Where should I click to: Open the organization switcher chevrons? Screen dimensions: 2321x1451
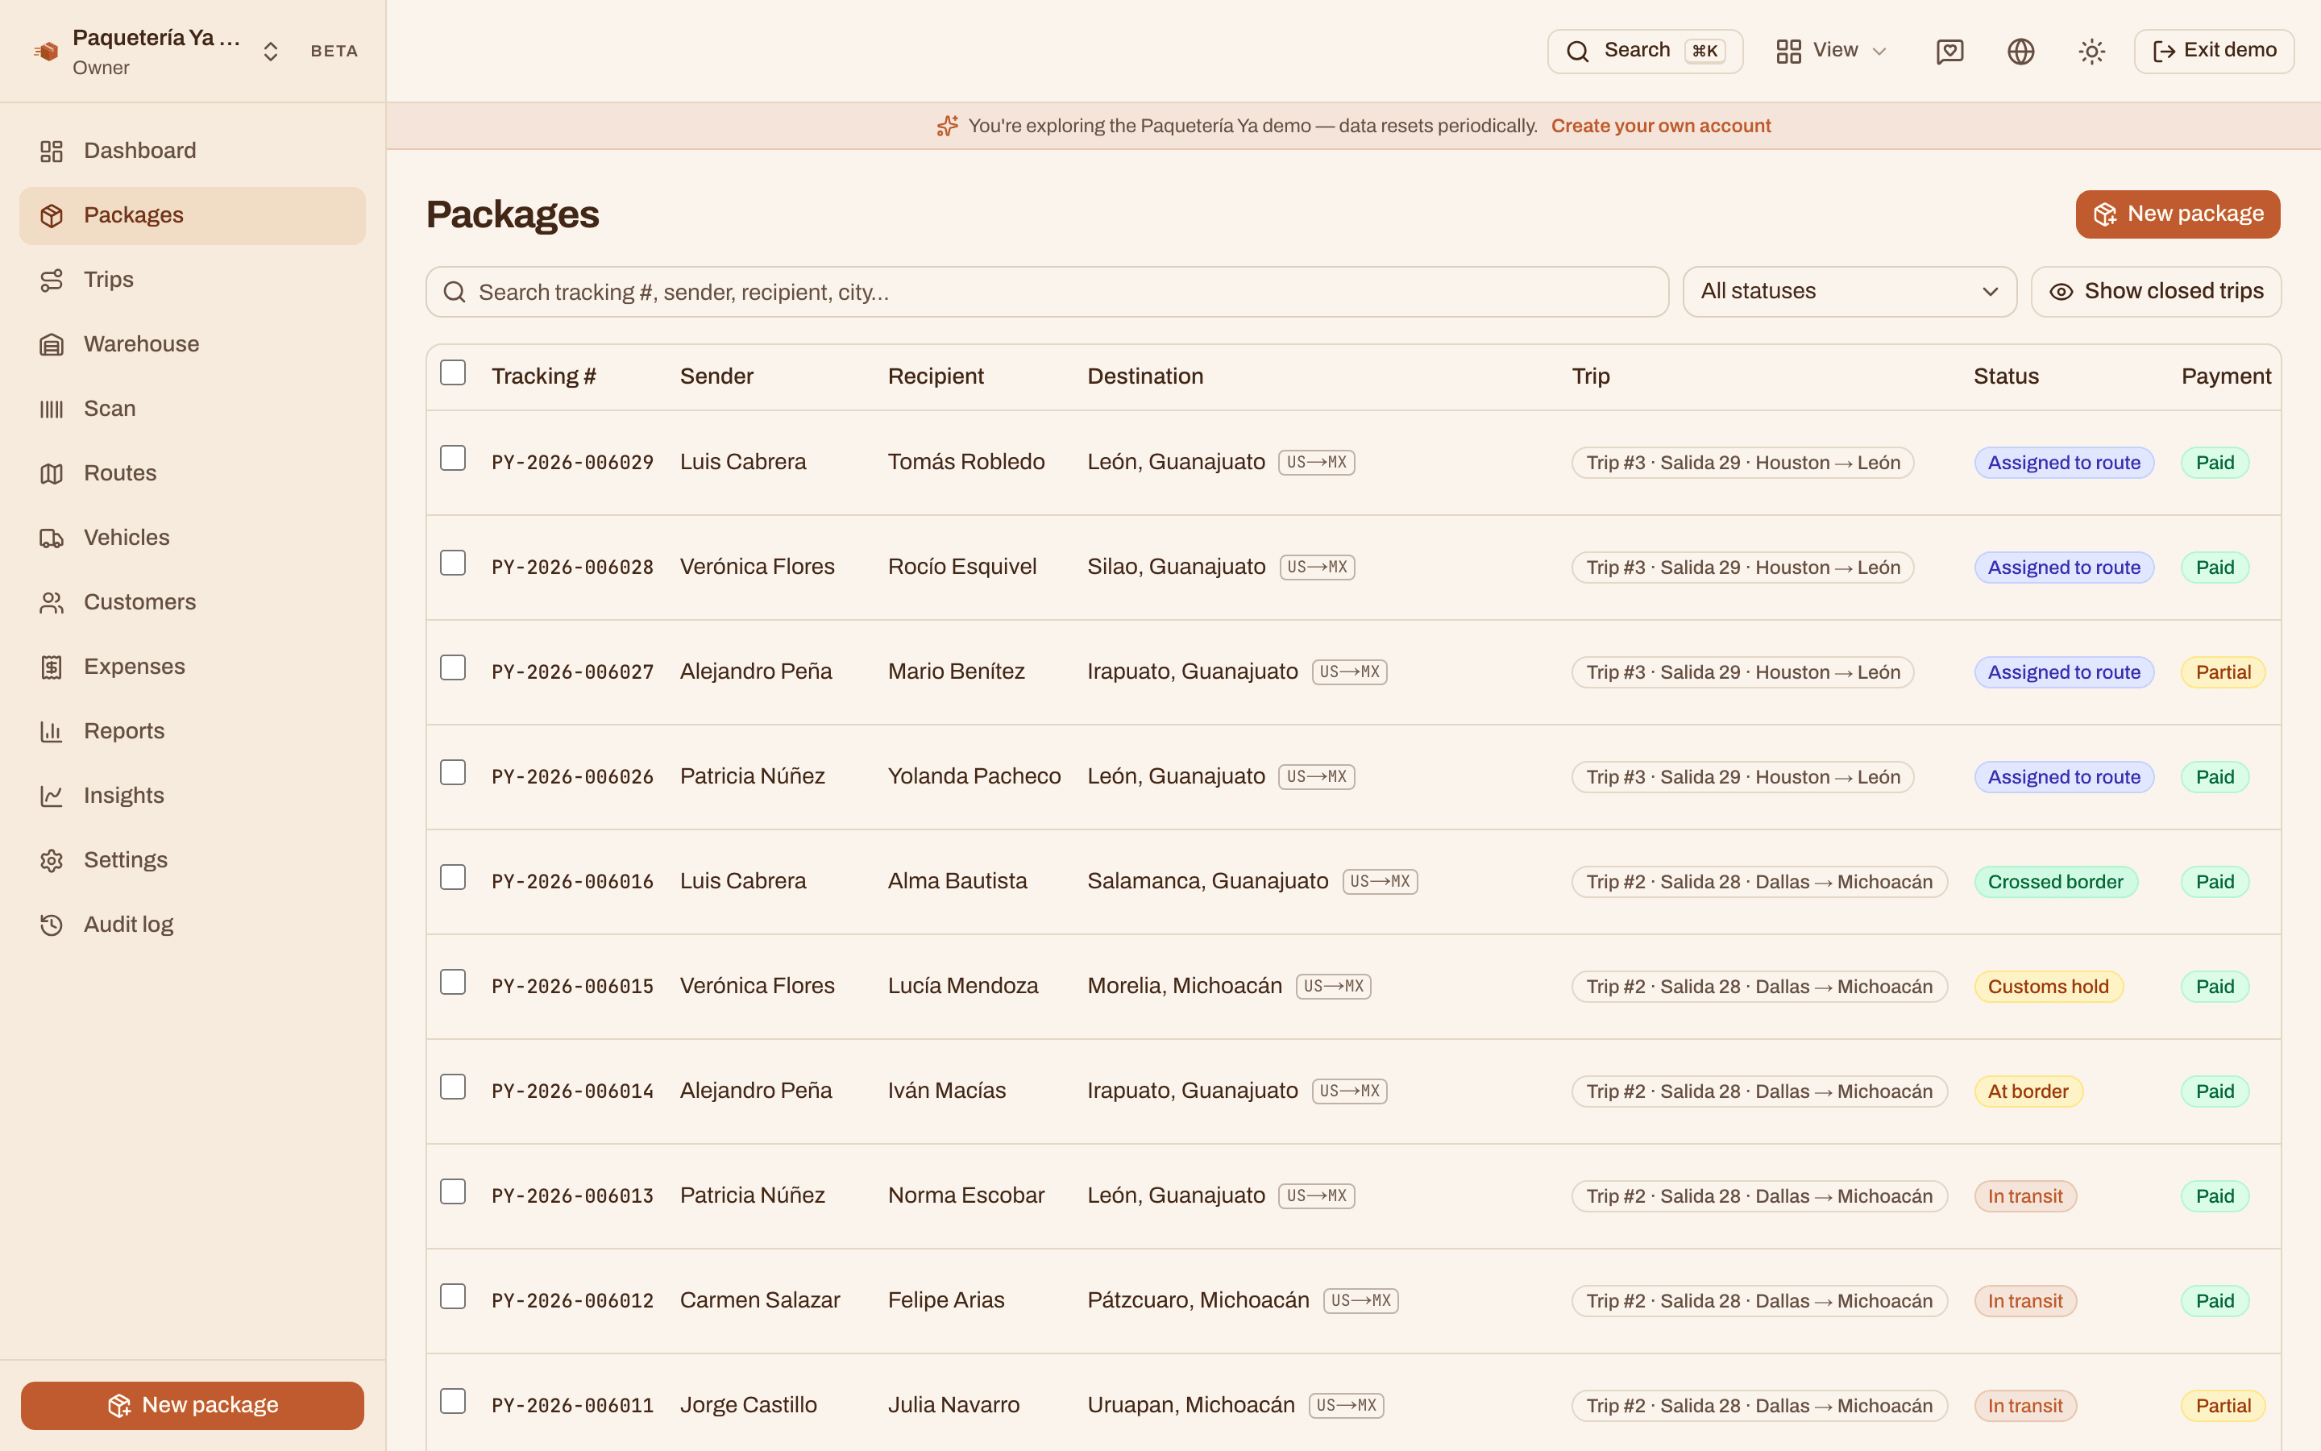271,51
